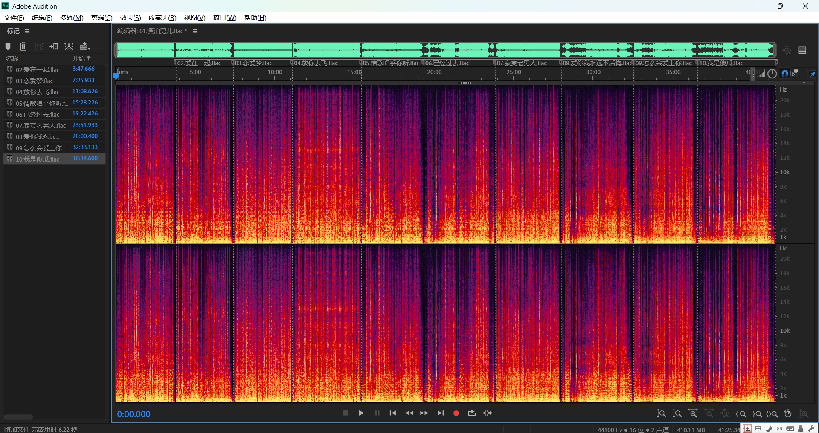The image size is (819, 433).
Task: Select the 05.情歌唱乎你听 marker row
Action: point(41,103)
